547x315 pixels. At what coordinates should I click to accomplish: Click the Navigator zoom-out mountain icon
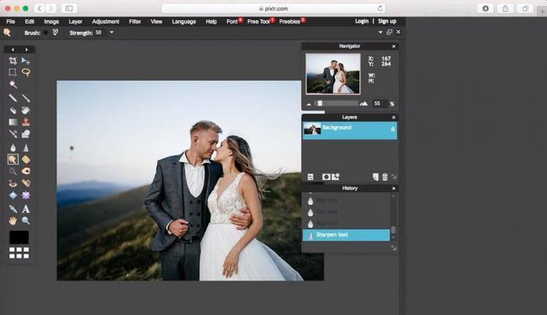tap(309, 103)
